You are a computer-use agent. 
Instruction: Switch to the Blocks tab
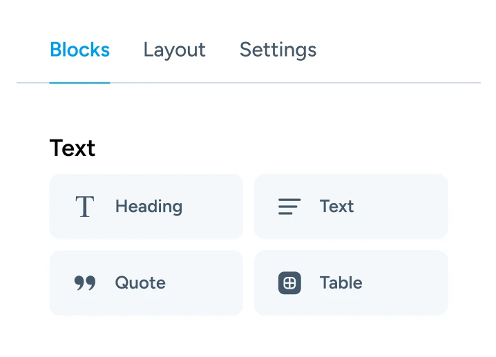click(x=79, y=50)
